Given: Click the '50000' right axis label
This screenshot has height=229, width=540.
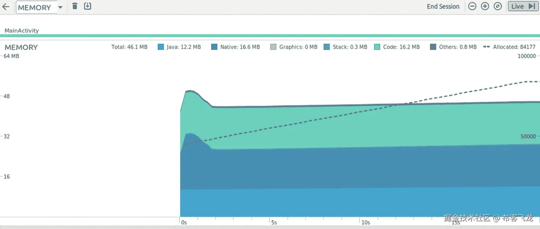Looking at the screenshot, I should pos(528,136).
